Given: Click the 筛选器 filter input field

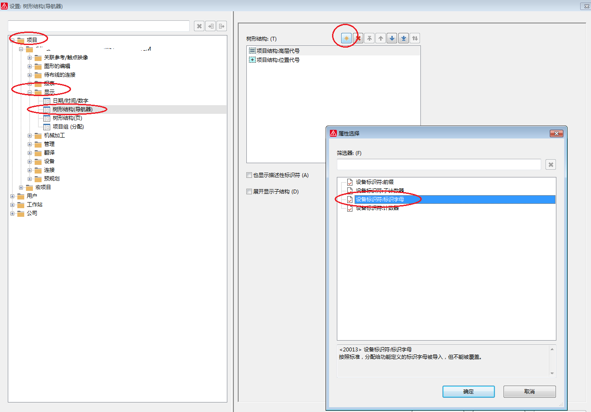Looking at the screenshot, I should click(x=438, y=164).
